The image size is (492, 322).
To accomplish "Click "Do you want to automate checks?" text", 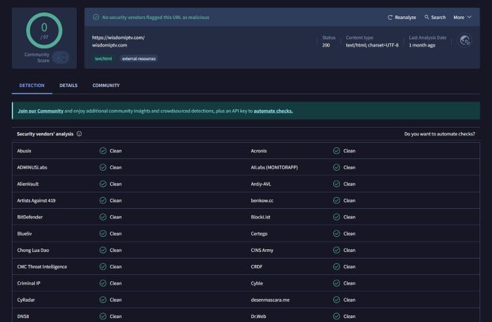I will tap(440, 134).
